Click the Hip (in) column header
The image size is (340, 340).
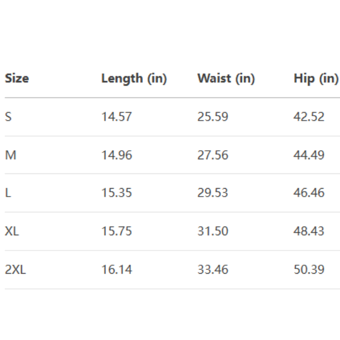pyautogui.click(x=316, y=79)
